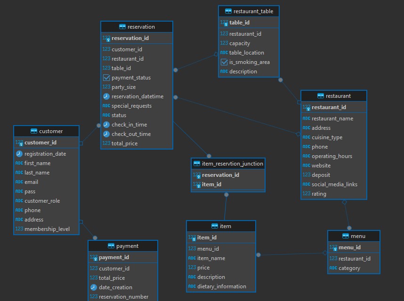Click the checkbox icon beside payment_status

pos(106,78)
